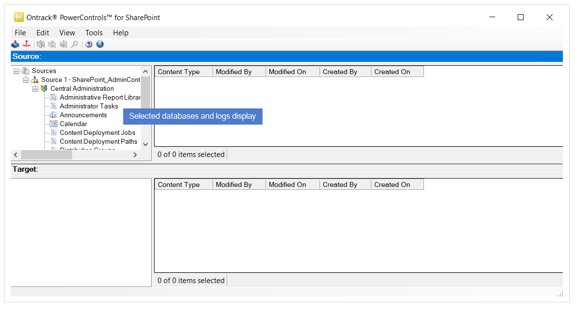Open the Help menu
Screen dimensions: 582x313
click(x=121, y=33)
